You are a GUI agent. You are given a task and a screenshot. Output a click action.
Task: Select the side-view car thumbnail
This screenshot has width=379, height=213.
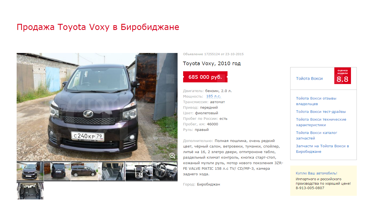84,171
